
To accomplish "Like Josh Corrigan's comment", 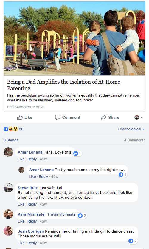I will [x=21, y=243].
